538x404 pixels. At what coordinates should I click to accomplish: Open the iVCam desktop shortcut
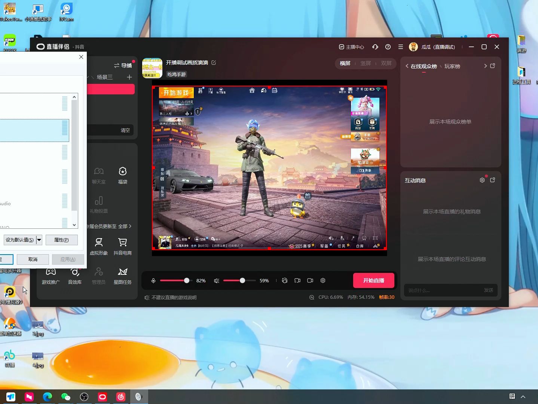[x=66, y=12]
